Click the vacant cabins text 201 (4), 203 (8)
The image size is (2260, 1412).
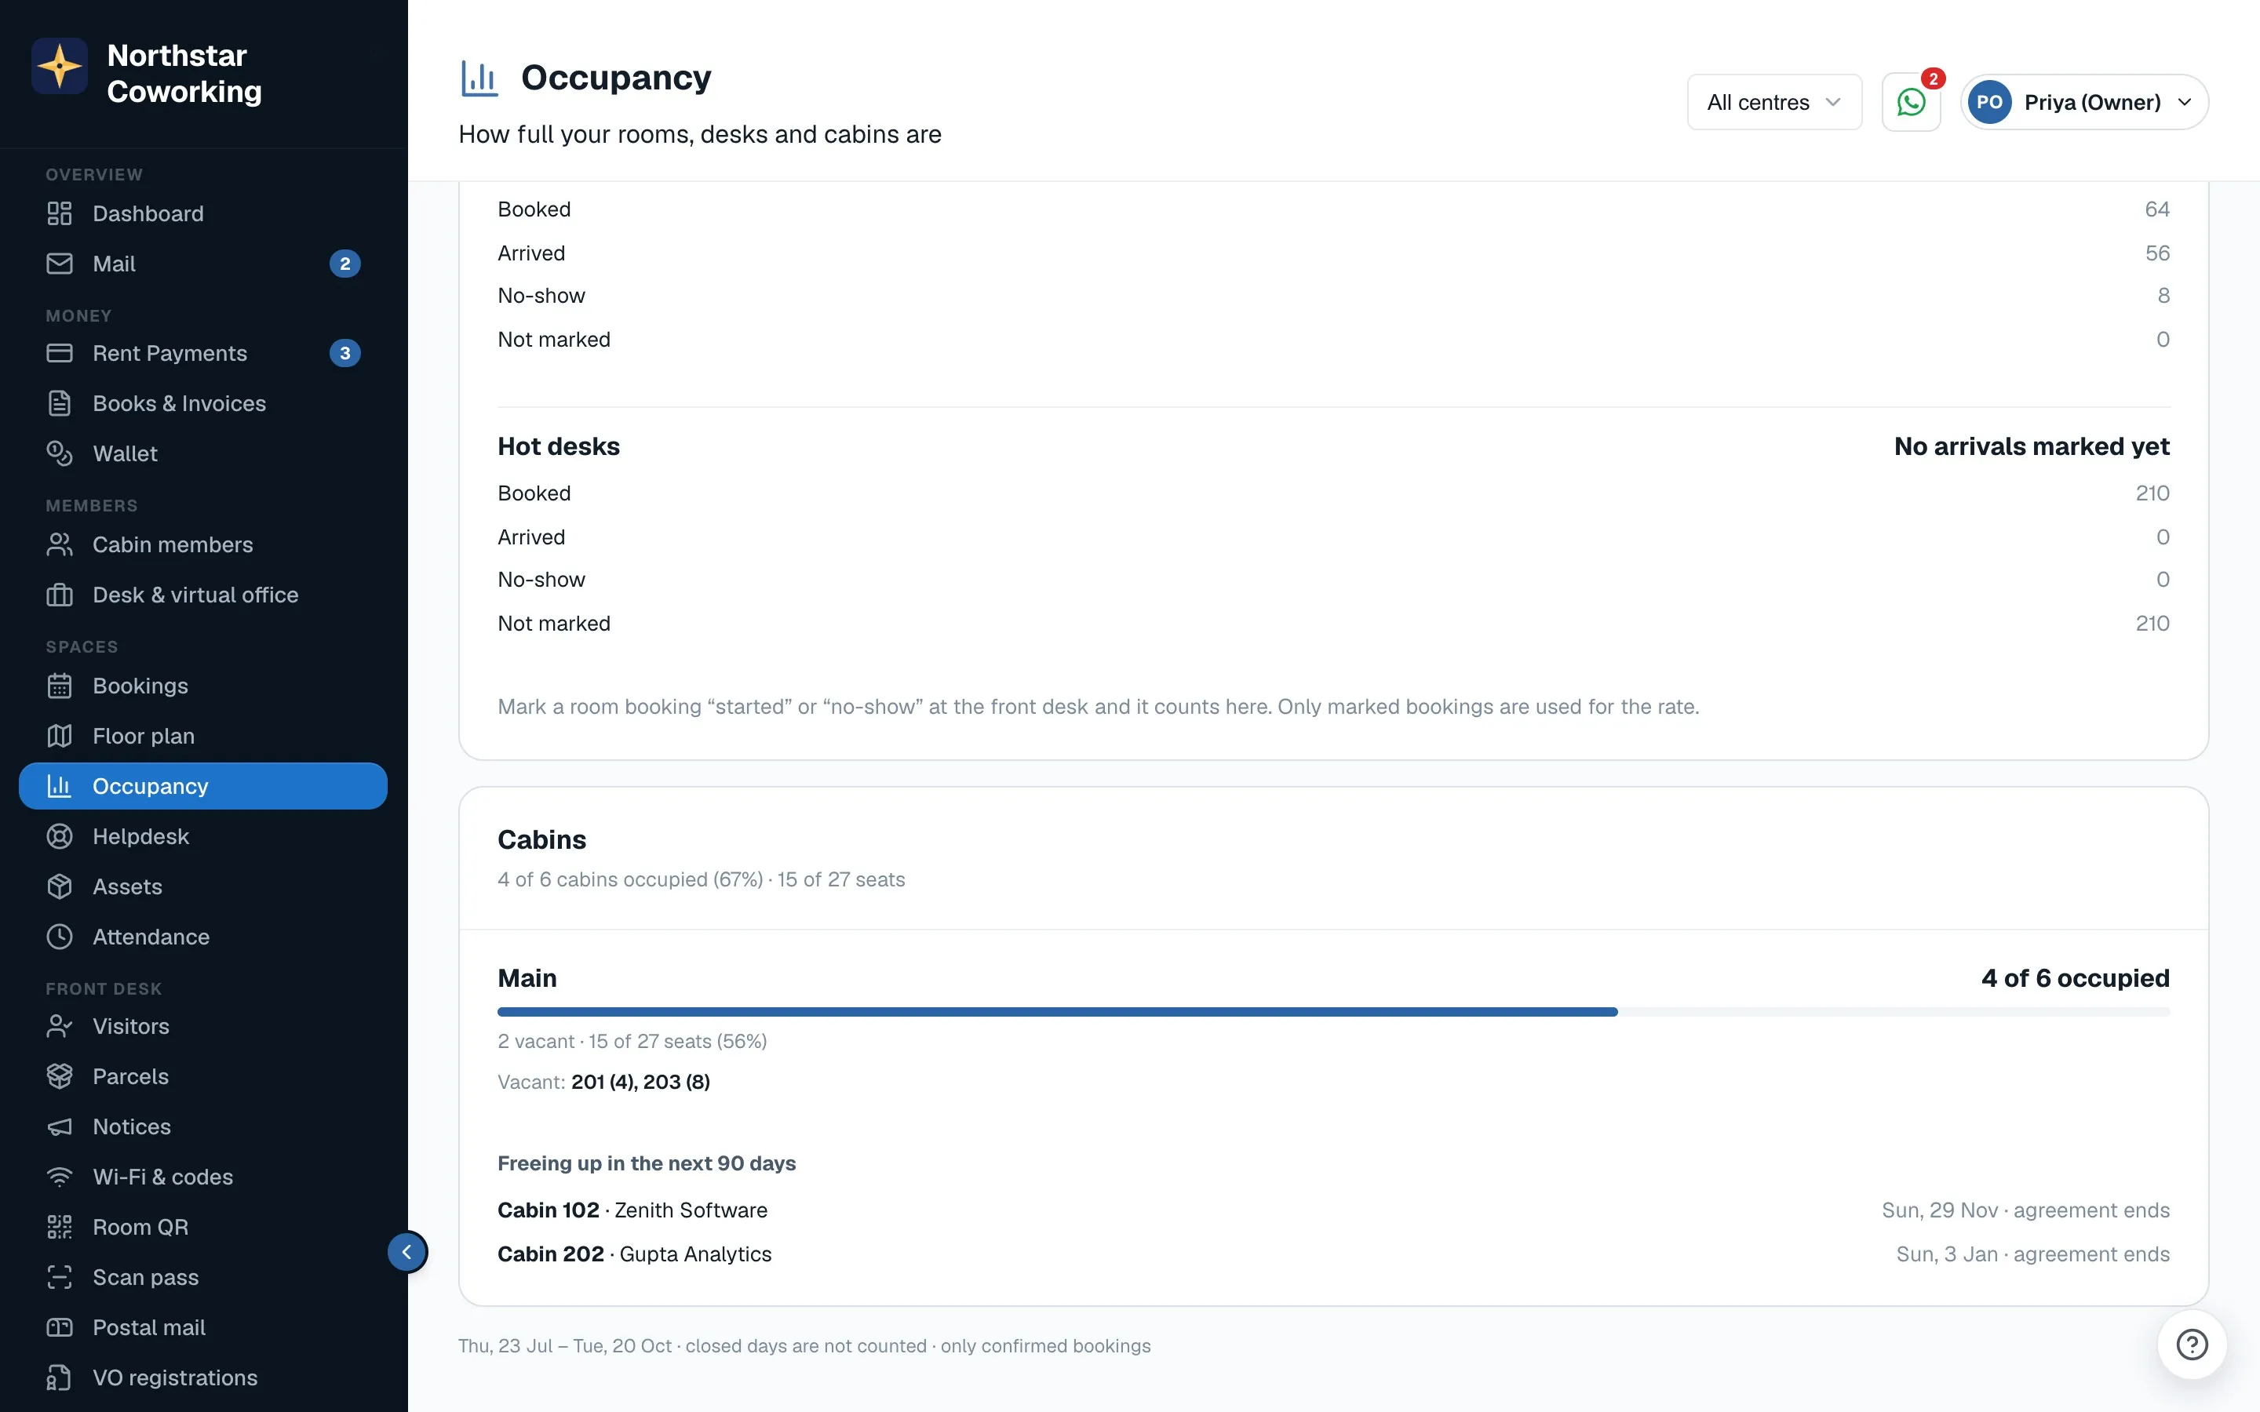click(x=640, y=1083)
